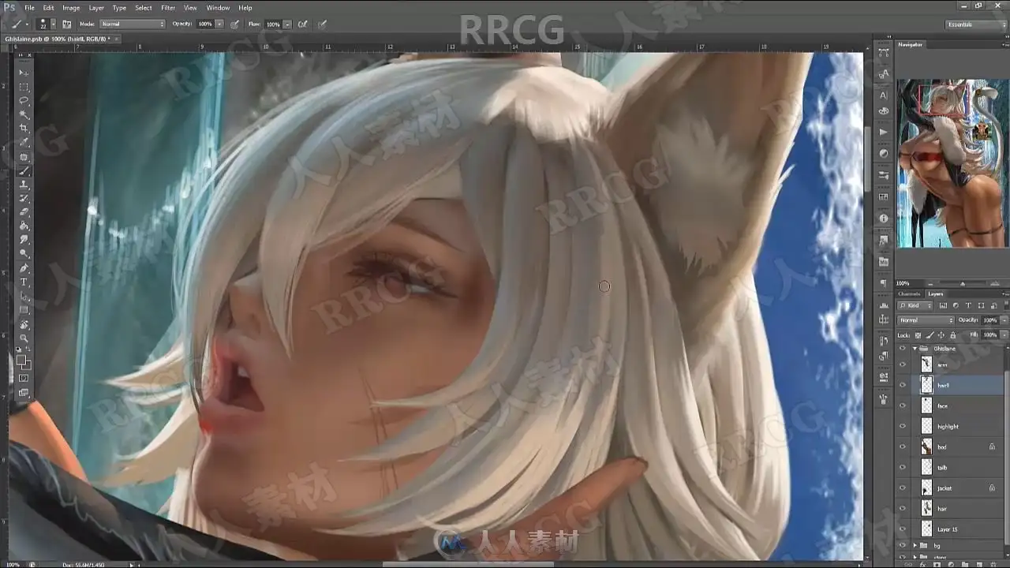Select the Pen tool
The height and width of the screenshot is (568, 1010).
24,268
